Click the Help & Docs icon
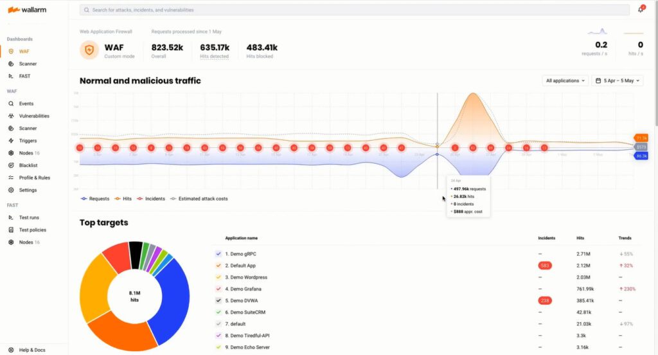 point(11,350)
